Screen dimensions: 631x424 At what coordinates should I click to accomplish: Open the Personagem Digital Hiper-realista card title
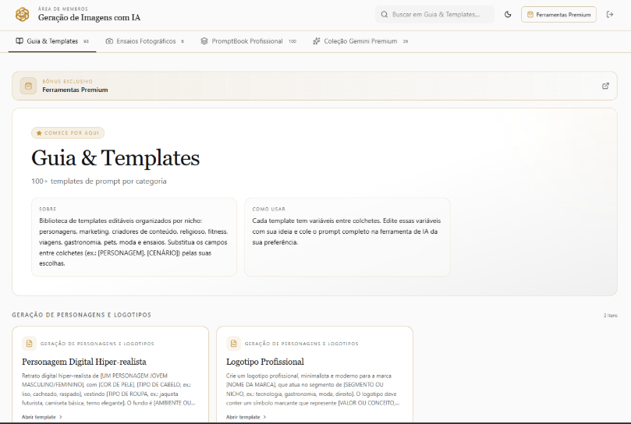84,362
